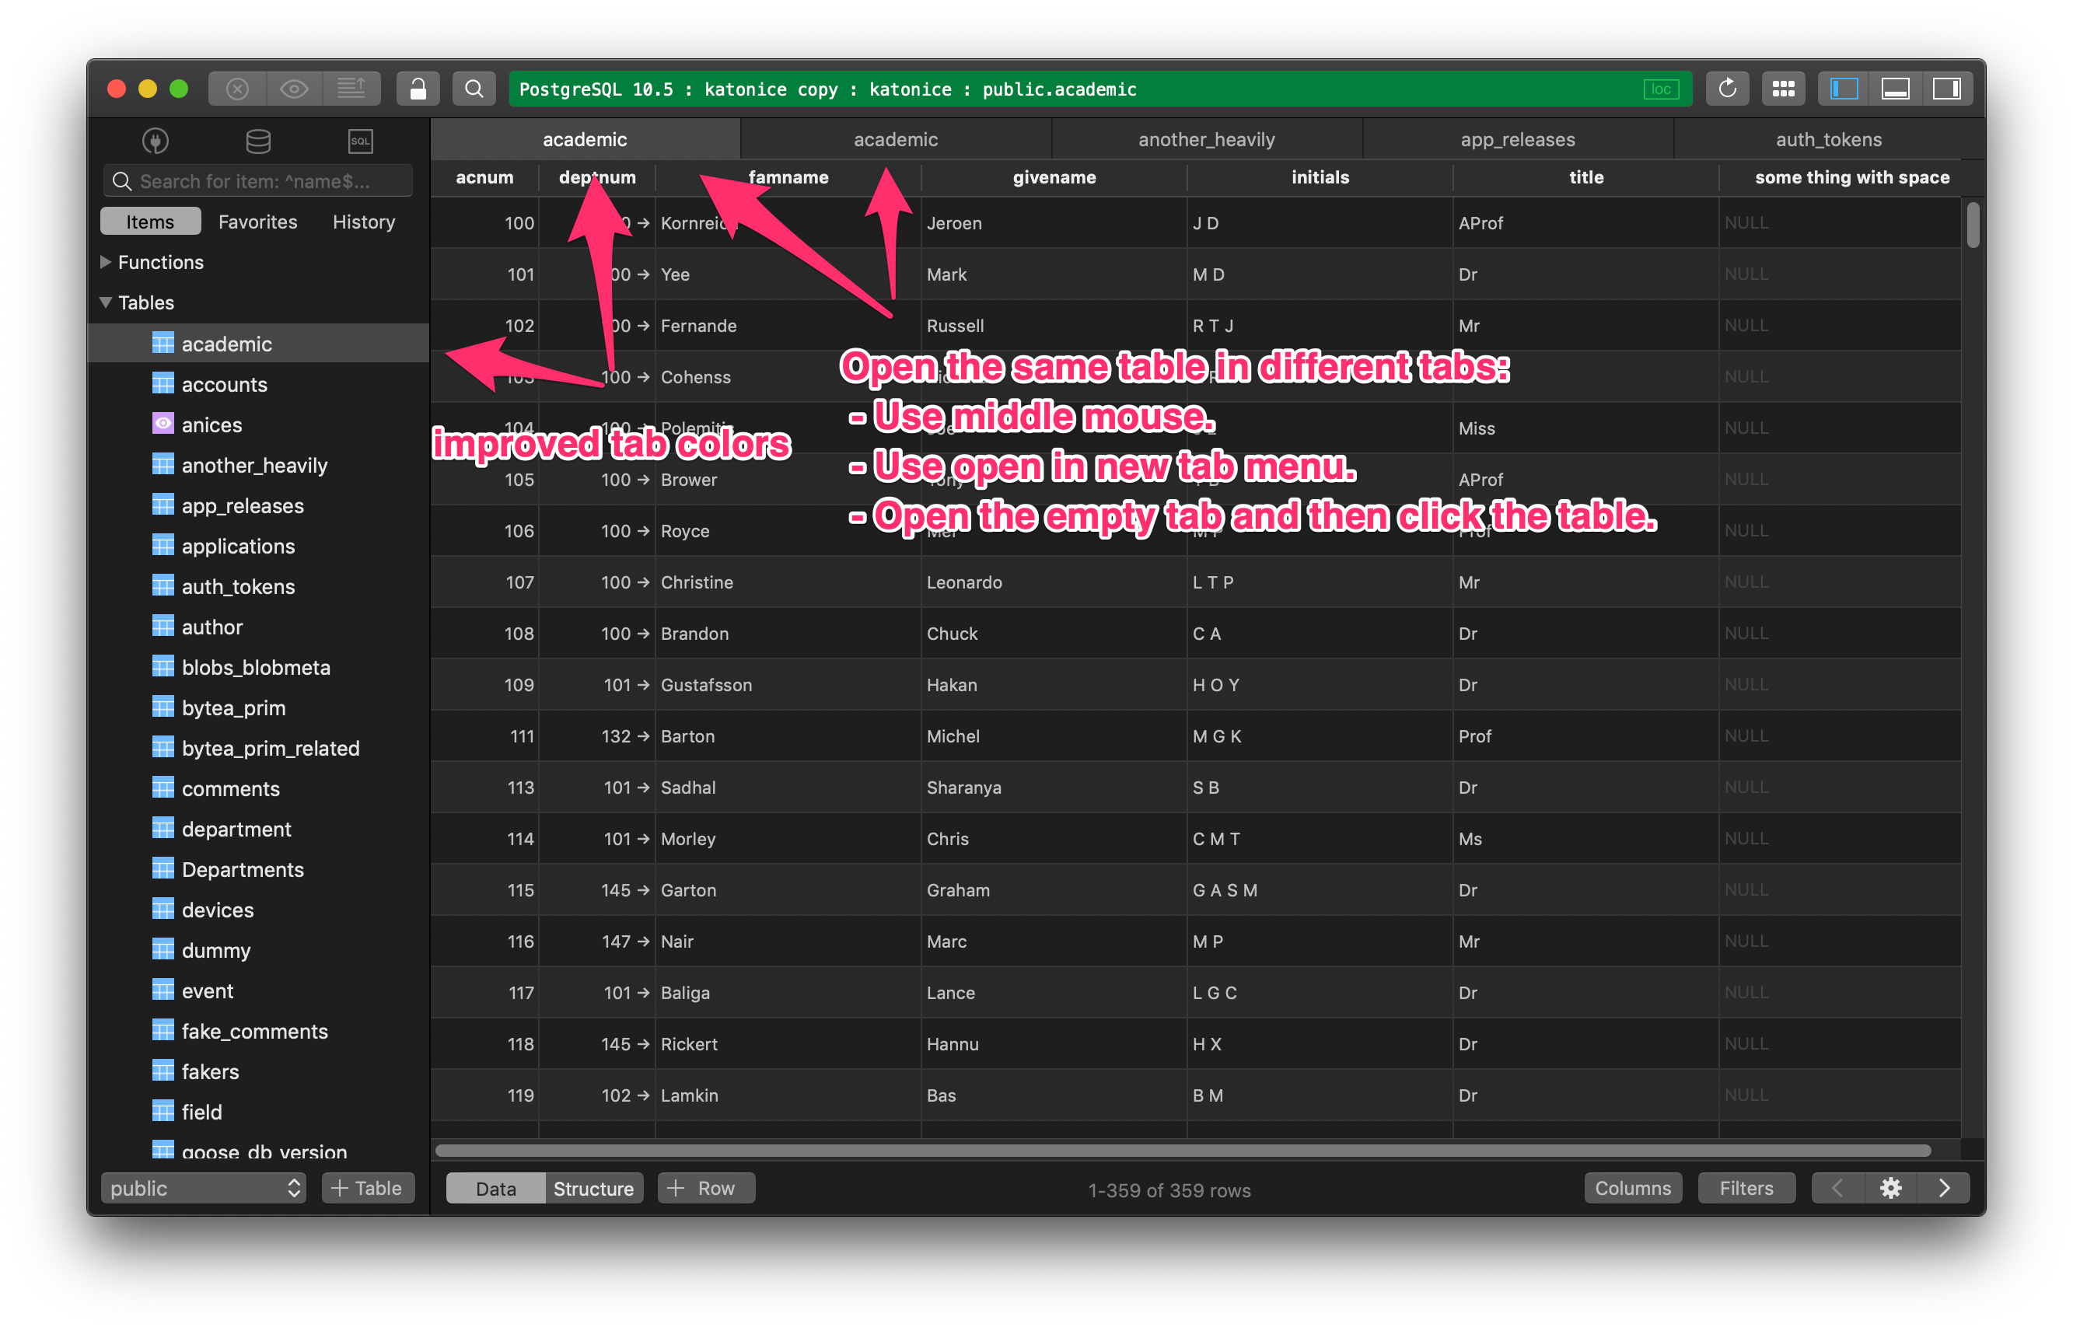Image resolution: width=2073 pixels, height=1331 pixels.
Task: Expand the Functions section
Action: pos(106,262)
